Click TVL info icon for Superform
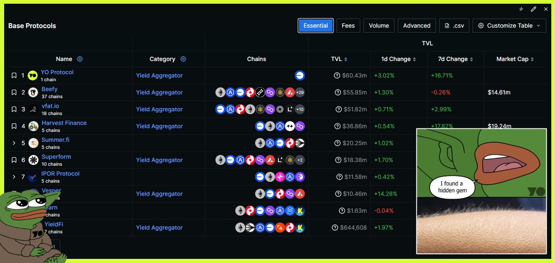 click(338, 160)
